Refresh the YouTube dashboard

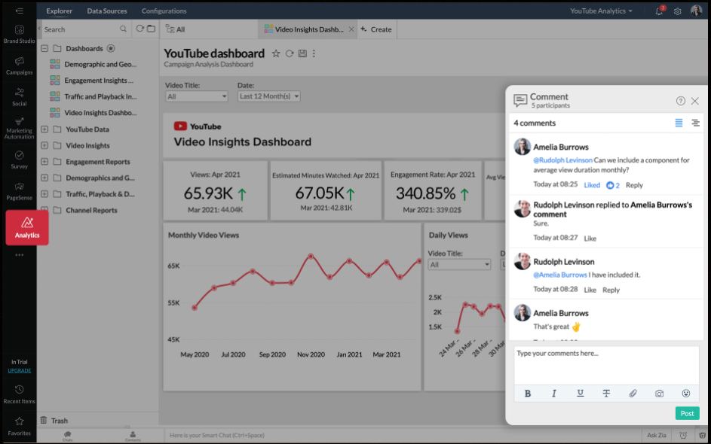coord(290,53)
